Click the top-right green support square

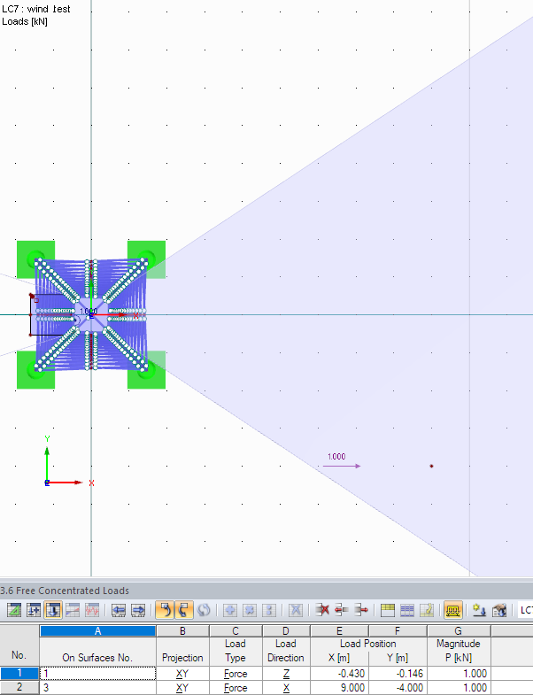pos(146,259)
